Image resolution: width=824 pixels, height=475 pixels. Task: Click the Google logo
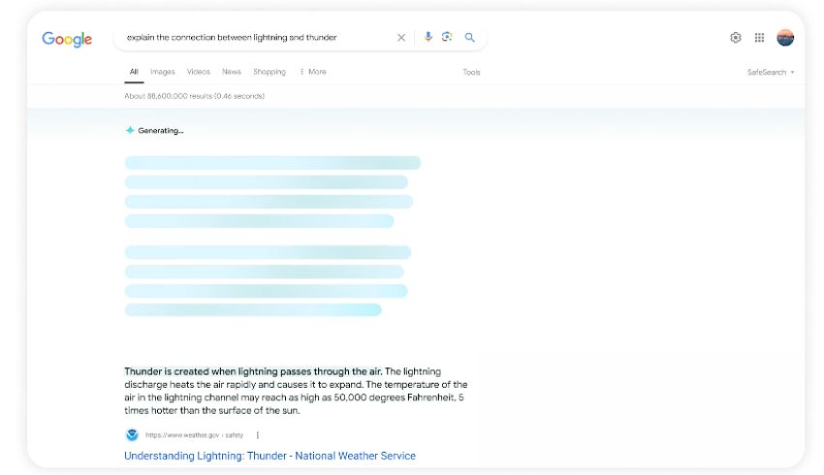(x=67, y=39)
